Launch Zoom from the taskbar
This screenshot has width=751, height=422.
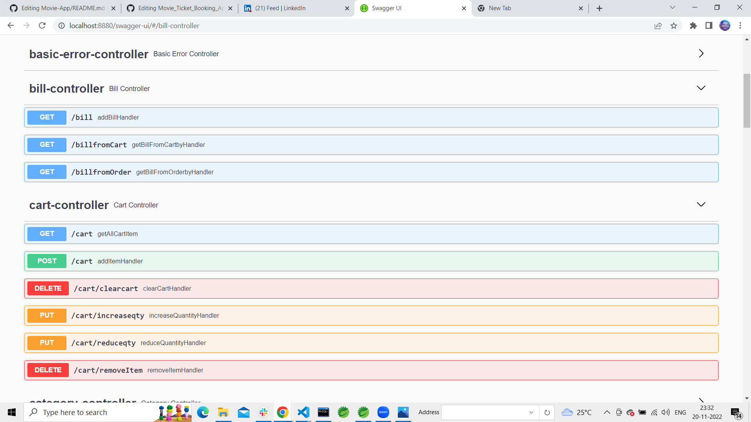coord(383,412)
